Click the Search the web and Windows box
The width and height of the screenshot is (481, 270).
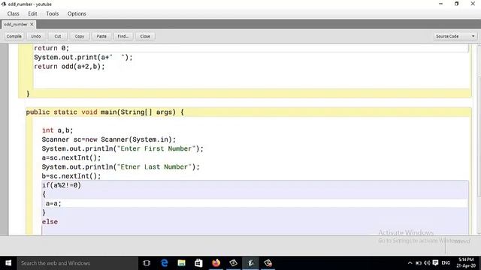pyautogui.click(x=77, y=263)
